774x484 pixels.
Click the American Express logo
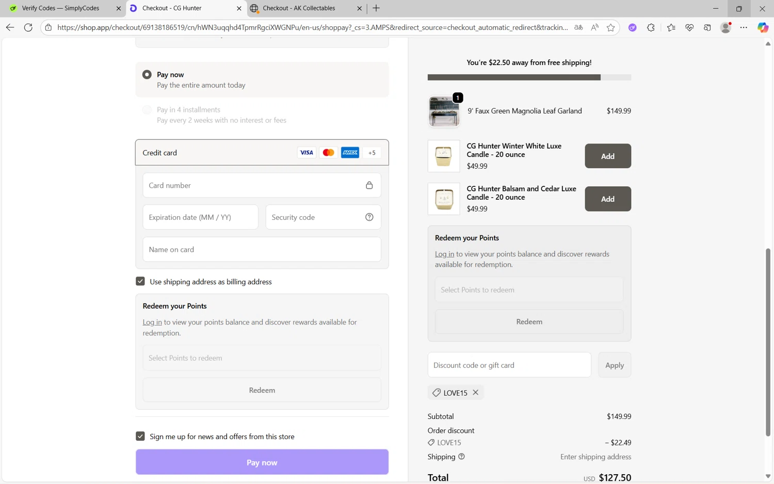click(350, 153)
